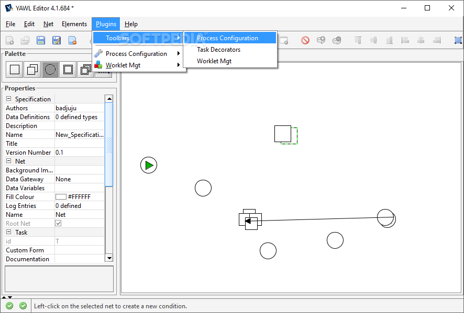Select the Title property row
The height and width of the screenshot is (313, 464).
point(55,144)
